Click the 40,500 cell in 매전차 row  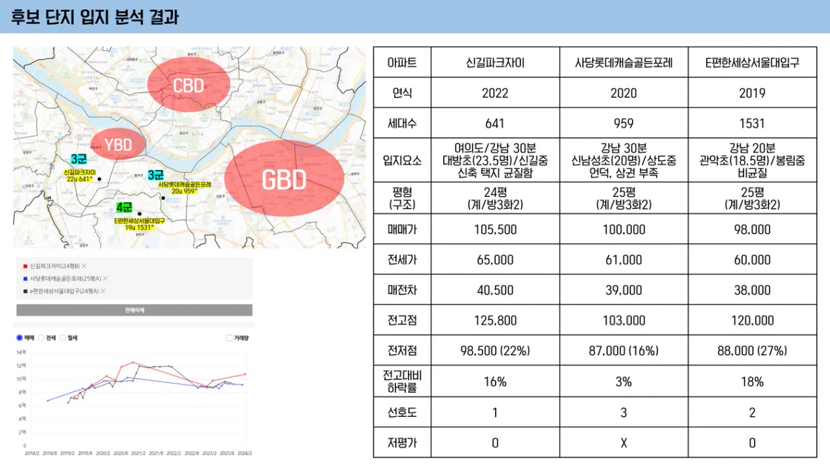click(x=494, y=290)
